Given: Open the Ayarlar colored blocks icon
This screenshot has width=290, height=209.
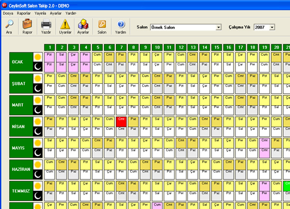Looking at the screenshot, I should pyautogui.click(x=83, y=27).
